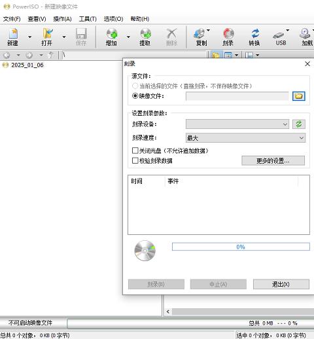Click the 刻录(B) button
The width and height of the screenshot is (314, 339).
click(x=156, y=284)
